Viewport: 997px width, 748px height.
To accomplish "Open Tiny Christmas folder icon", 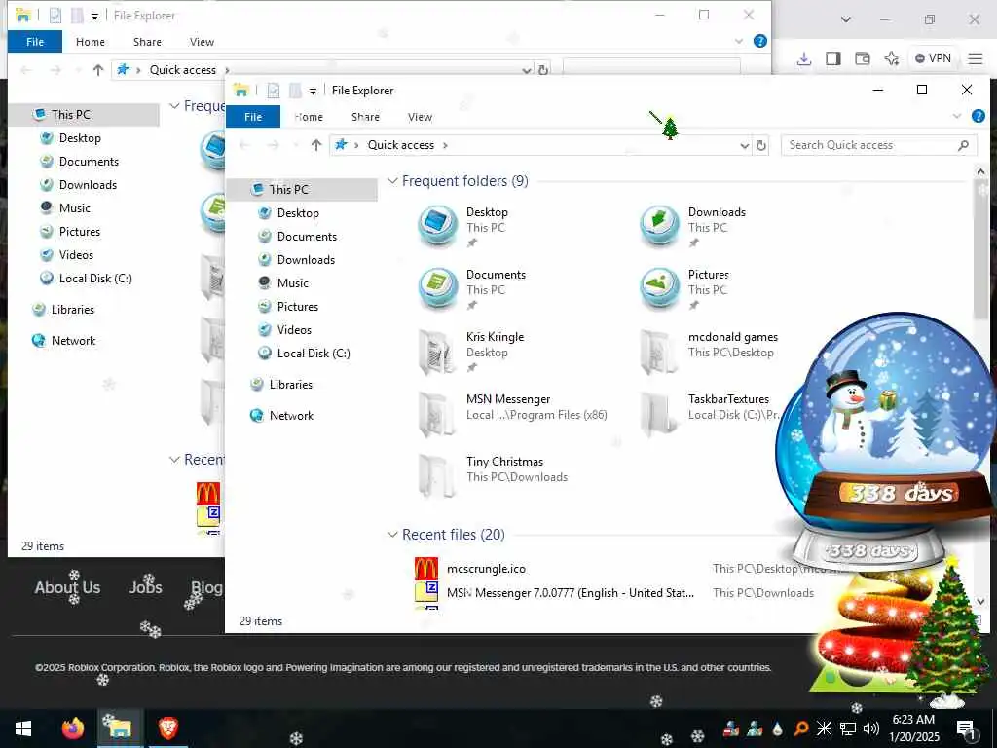I will (437, 475).
